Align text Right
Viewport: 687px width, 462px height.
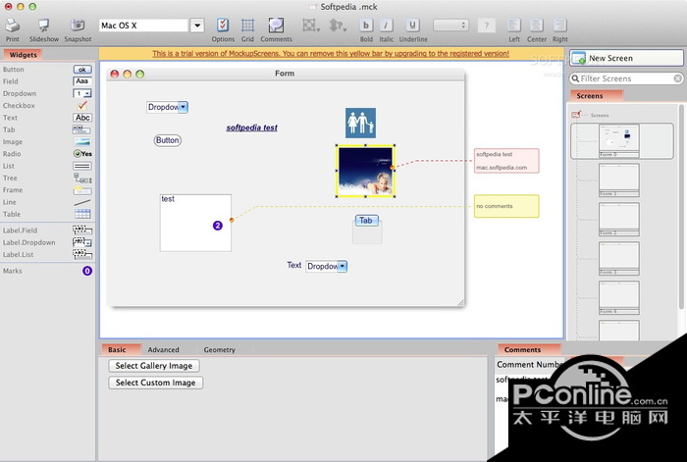tap(559, 26)
